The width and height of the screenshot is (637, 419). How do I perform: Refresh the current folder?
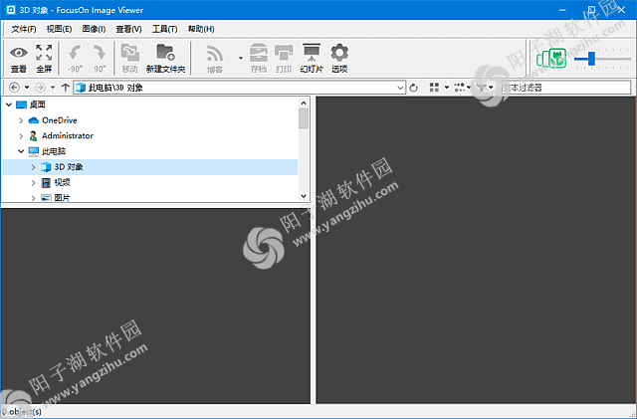point(414,88)
